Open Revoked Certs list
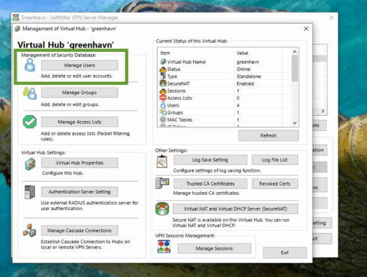The width and height of the screenshot is (367, 277). click(x=275, y=184)
